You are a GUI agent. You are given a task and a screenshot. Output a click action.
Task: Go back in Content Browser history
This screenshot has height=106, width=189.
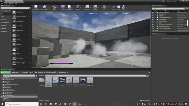31,72
